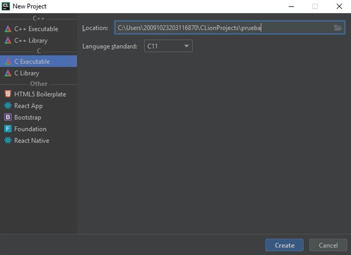This screenshot has width=351, height=255.
Task: Click the Location label
Action: [95, 28]
